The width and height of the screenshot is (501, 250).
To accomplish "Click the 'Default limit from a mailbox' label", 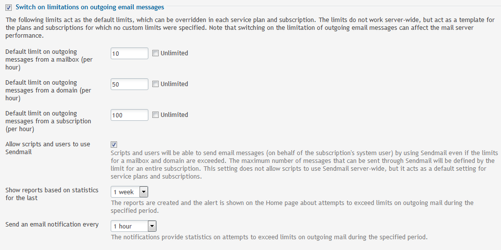I will tap(49, 59).
